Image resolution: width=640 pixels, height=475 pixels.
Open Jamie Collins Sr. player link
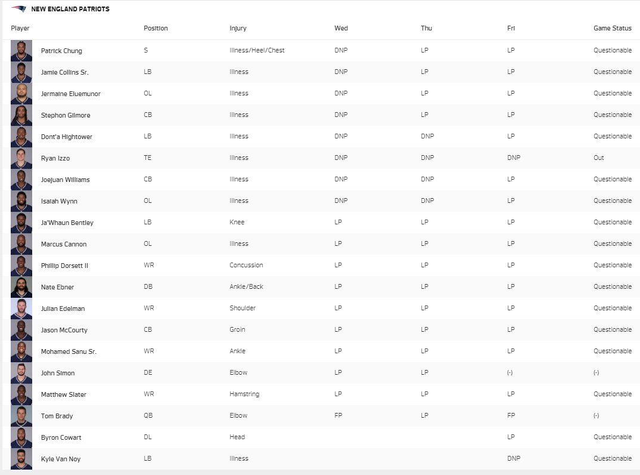coord(64,72)
